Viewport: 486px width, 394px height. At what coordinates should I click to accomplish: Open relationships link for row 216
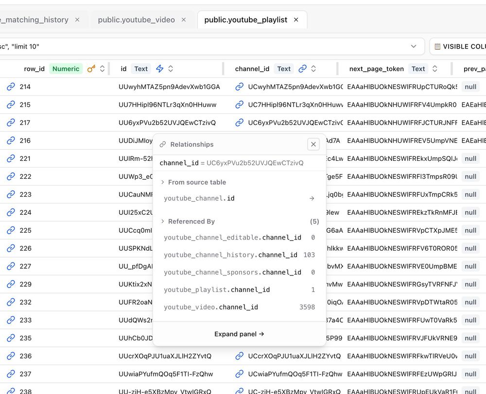[11, 140]
